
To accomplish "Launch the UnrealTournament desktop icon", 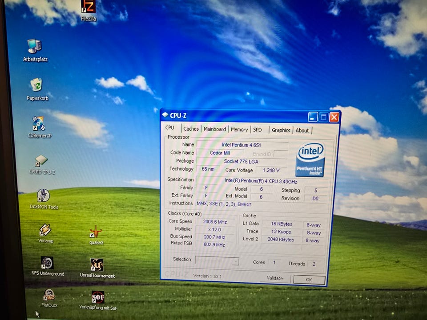I will tap(97, 268).
